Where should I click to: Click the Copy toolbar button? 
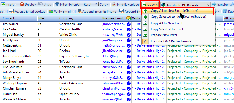150,5
